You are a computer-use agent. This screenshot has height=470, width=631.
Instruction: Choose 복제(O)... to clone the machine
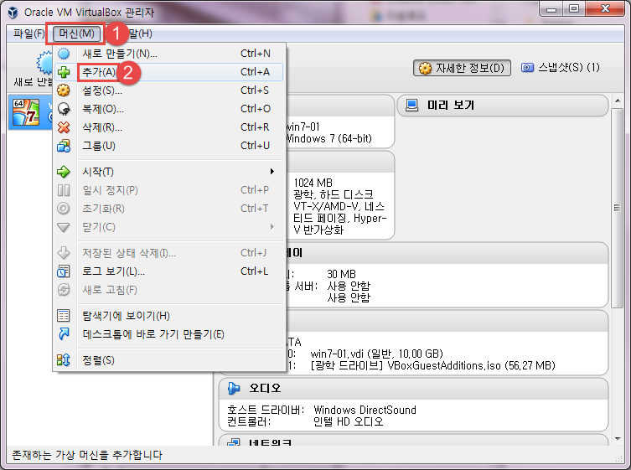tap(168, 109)
